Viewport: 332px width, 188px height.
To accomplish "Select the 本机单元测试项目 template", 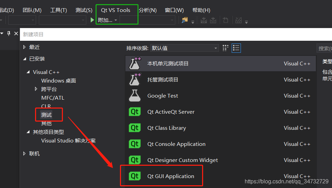I will point(220,63).
